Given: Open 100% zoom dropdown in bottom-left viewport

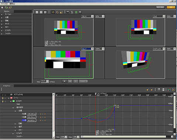Looking at the screenshot, I should [x=103, y=49].
